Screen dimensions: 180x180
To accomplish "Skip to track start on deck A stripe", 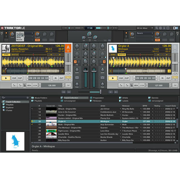I will [x=4, y=71].
